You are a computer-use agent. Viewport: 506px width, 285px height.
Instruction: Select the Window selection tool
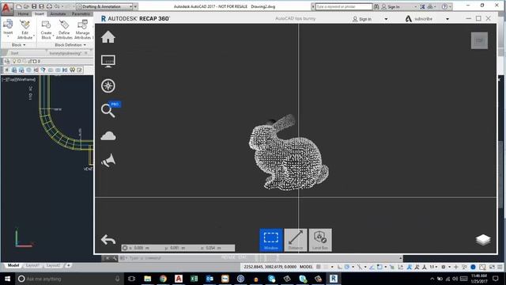pos(271,240)
